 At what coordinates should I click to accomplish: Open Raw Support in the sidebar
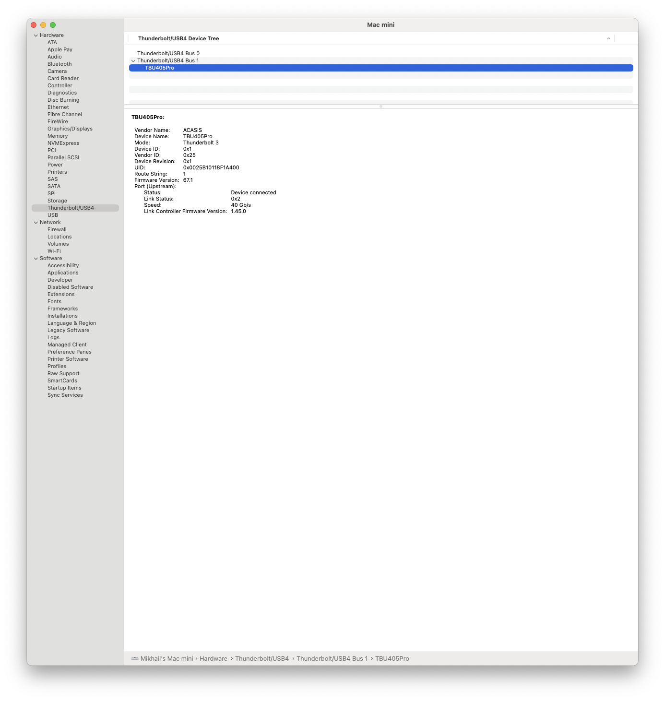point(63,374)
